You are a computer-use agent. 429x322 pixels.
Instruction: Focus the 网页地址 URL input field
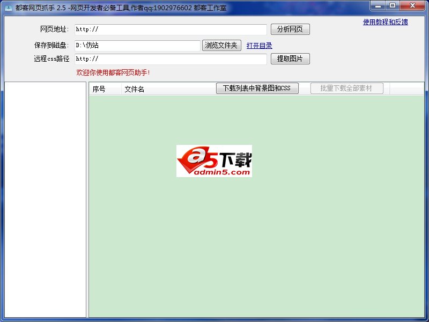[171, 30]
